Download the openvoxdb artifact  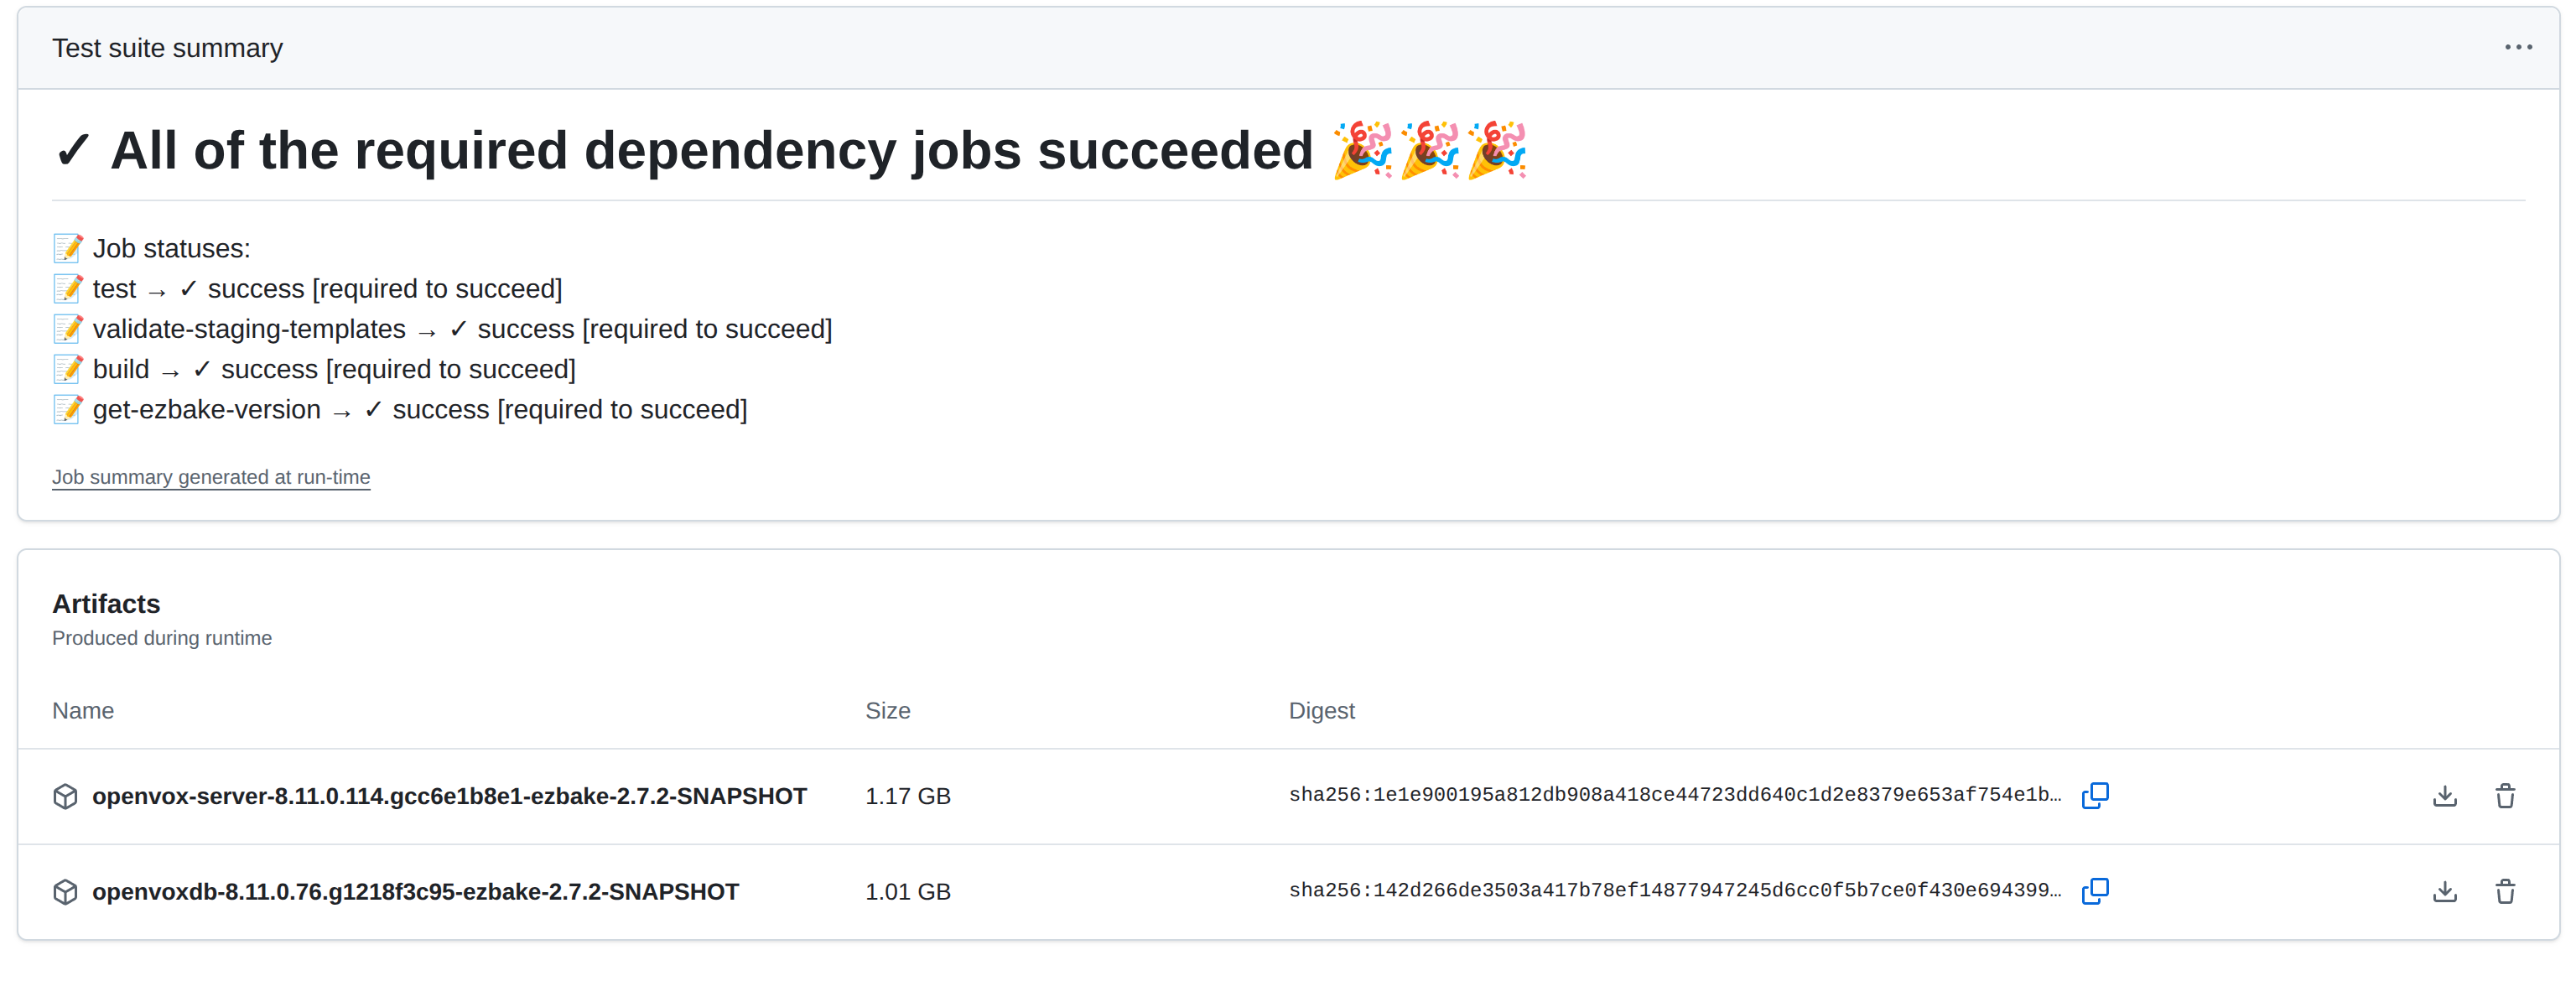2445,891
